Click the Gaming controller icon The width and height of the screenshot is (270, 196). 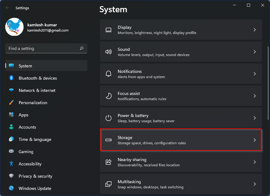[11, 152]
